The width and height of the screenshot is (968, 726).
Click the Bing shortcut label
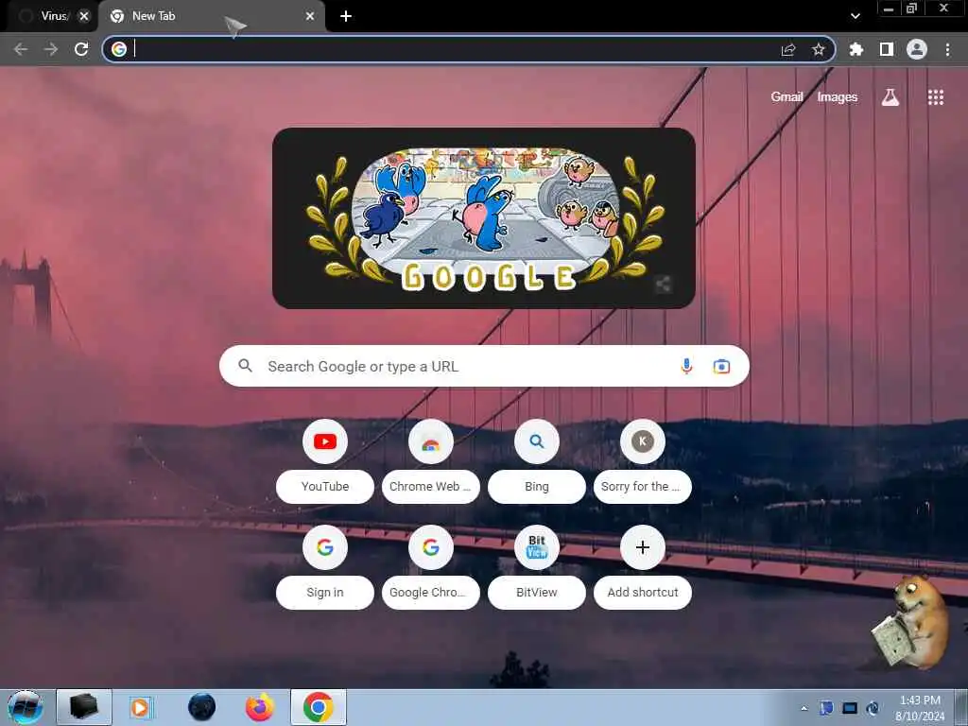coord(537,487)
